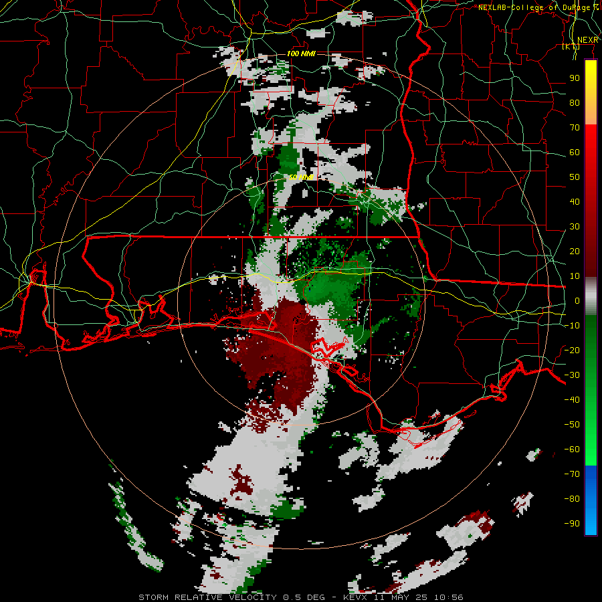Click the 90 value on velocity scale
The height and width of the screenshot is (602, 602).
(575, 78)
